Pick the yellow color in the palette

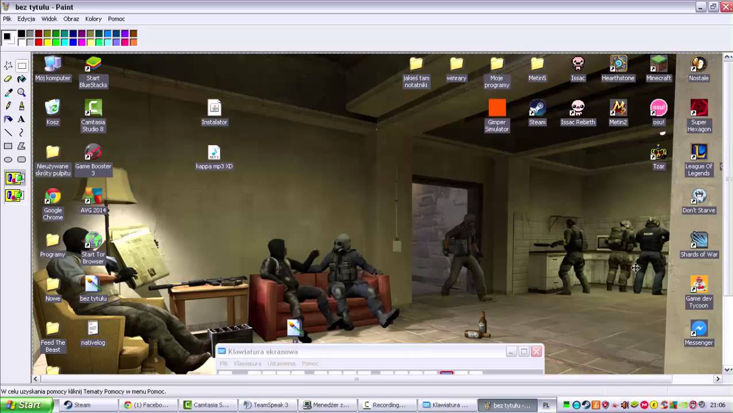(47, 42)
